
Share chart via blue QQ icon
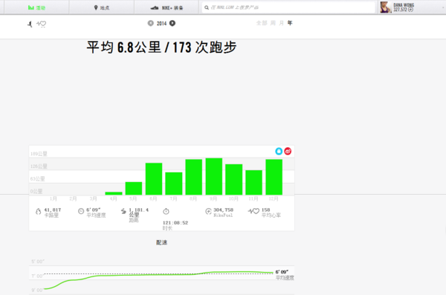click(279, 151)
